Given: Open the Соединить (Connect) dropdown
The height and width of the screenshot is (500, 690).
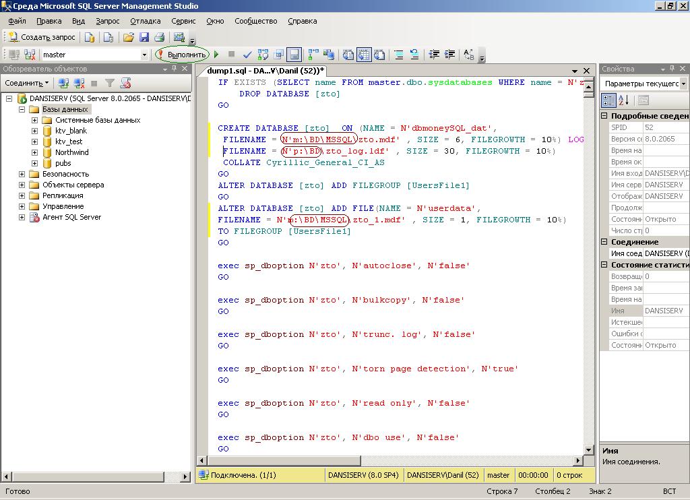Looking at the screenshot, I should coord(26,83).
